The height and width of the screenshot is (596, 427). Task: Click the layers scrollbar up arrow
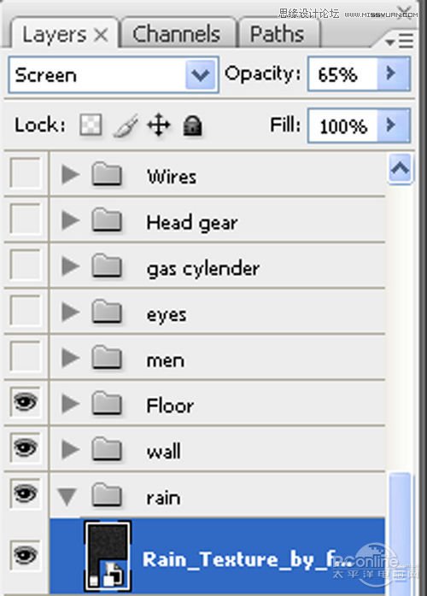pos(400,167)
